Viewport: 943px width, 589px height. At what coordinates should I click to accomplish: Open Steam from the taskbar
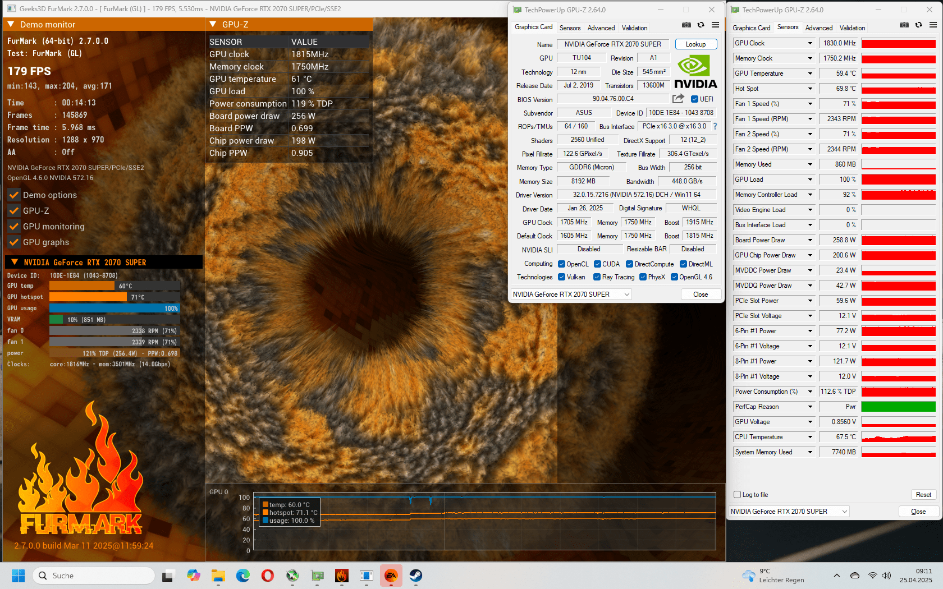[416, 576]
